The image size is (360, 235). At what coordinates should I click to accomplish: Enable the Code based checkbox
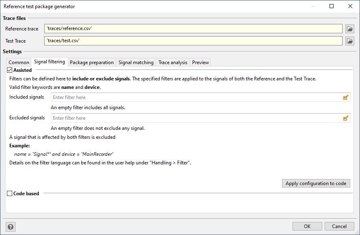click(x=9, y=194)
